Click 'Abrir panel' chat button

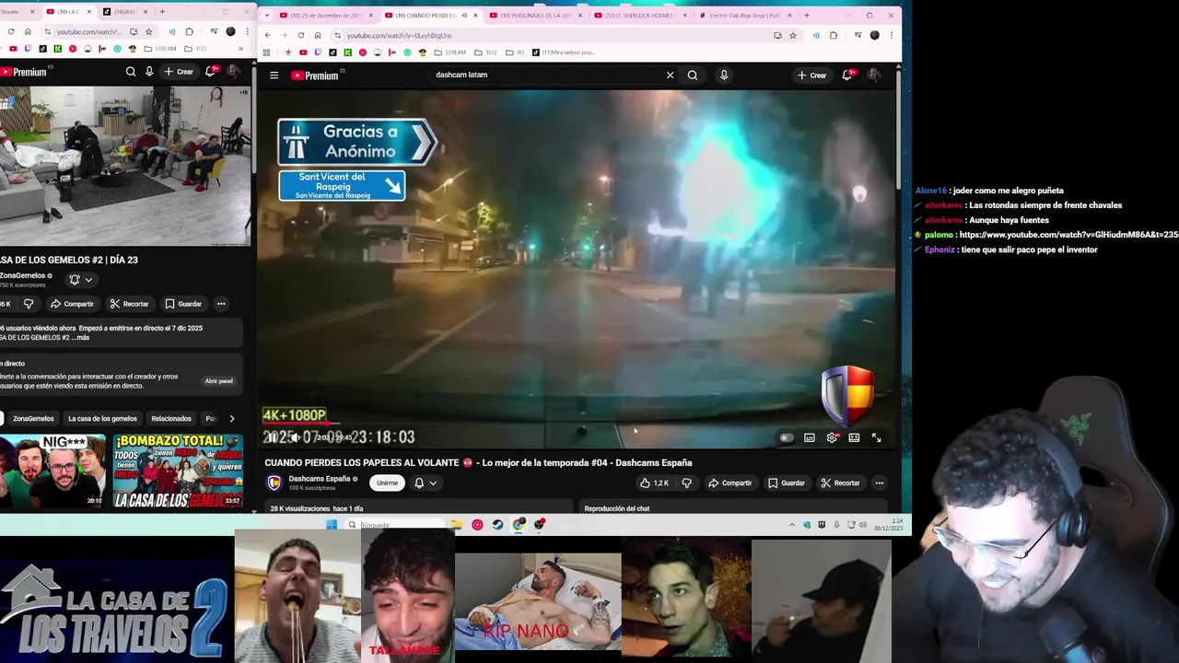pos(219,381)
